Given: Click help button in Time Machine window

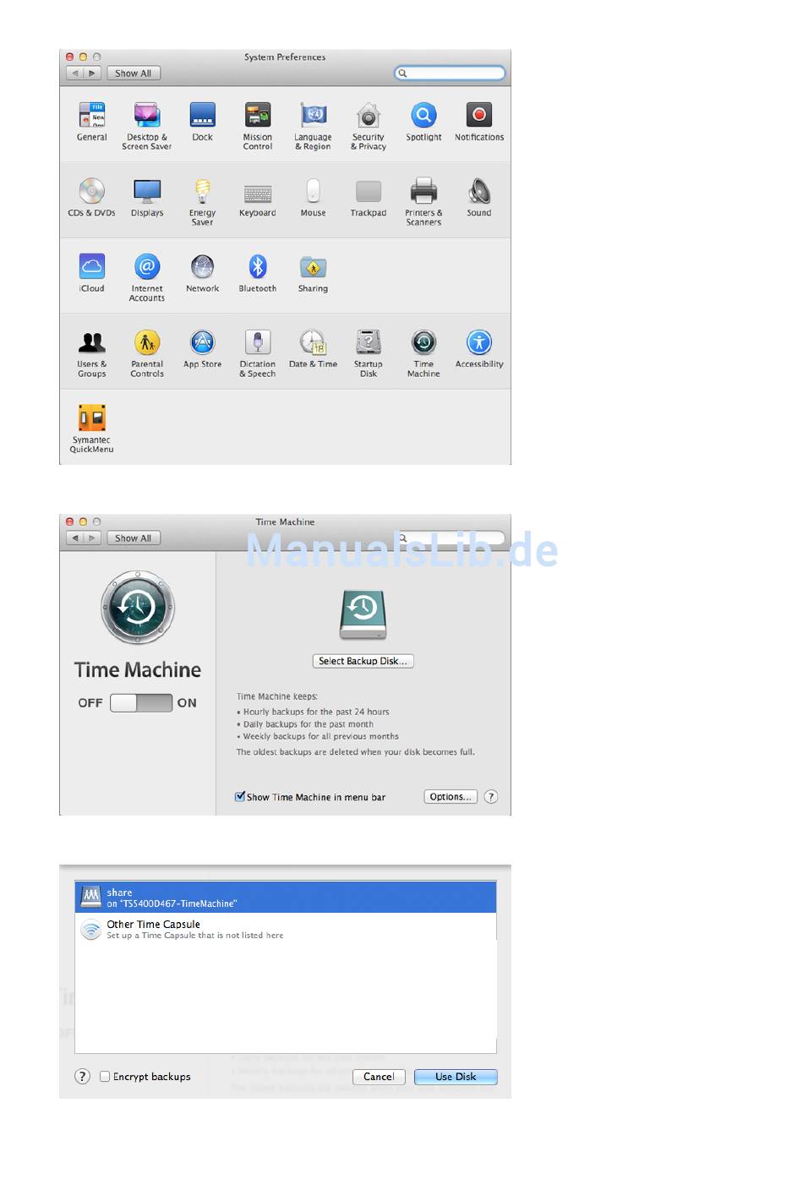Looking at the screenshot, I should (x=491, y=797).
